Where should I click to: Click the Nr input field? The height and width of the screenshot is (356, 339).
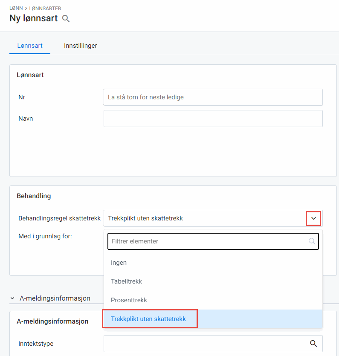pyautogui.click(x=213, y=97)
